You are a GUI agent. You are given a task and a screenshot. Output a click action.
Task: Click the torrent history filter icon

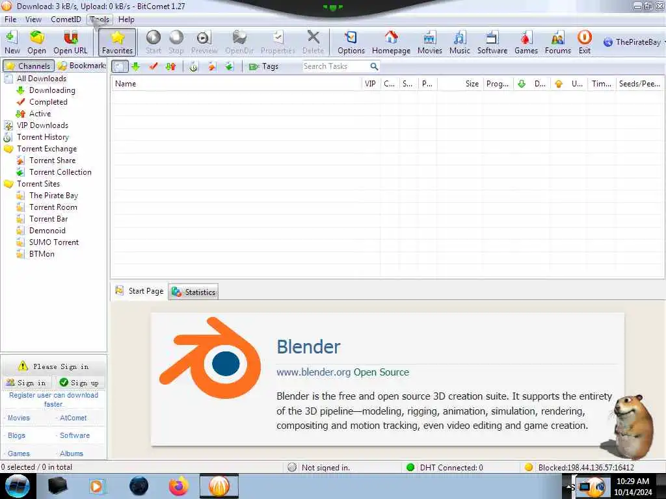[194, 66]
